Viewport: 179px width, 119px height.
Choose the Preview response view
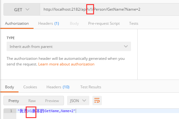tap(52, 101)
